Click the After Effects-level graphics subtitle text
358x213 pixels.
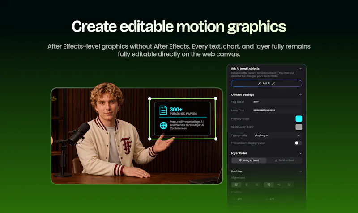coord(179,50)
